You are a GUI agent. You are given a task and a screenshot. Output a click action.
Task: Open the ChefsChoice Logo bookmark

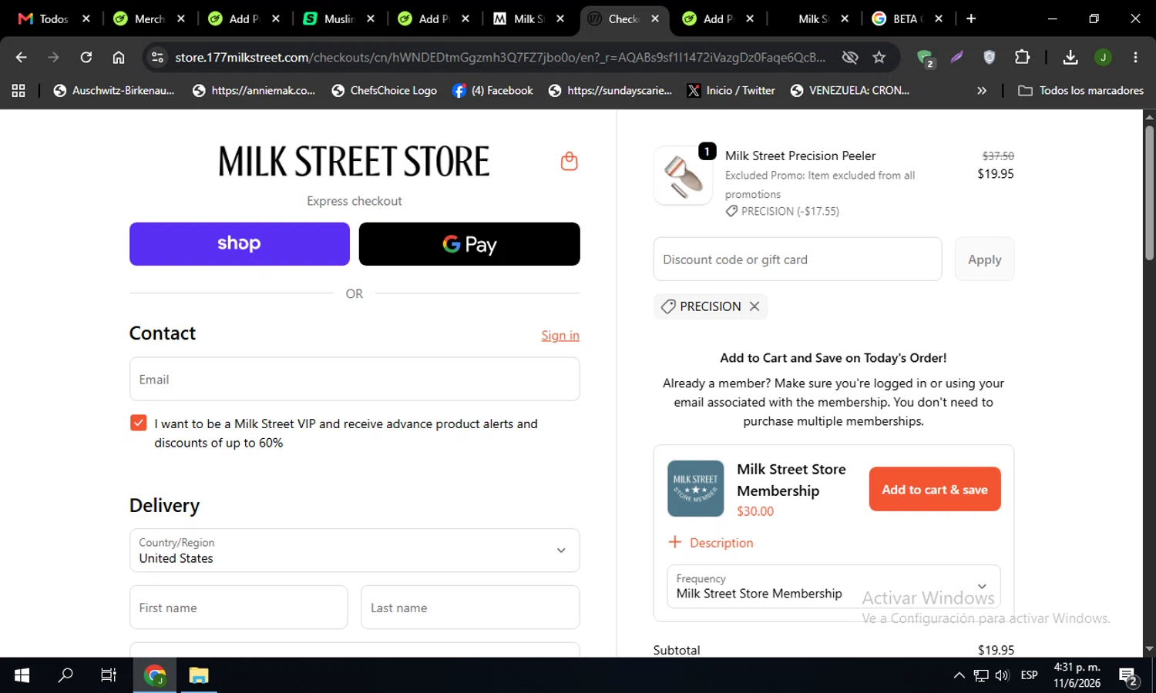point(384,91)
